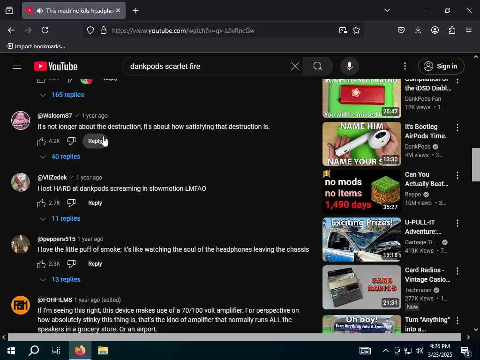
Task: Open @peppers515 channel avatar
Action: coord(21,244)
